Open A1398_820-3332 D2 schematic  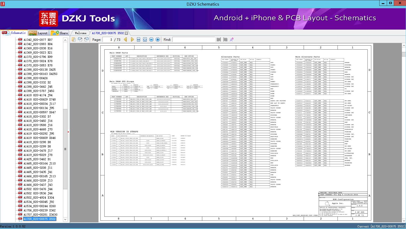(x=37, y=82)
